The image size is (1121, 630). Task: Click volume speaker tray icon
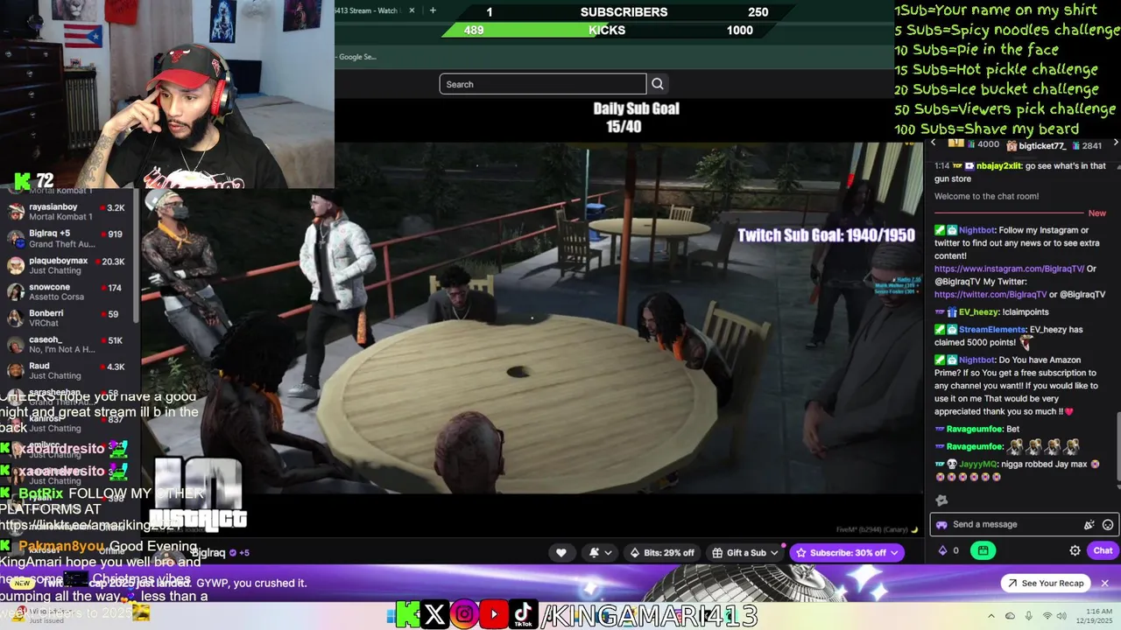1061,616
